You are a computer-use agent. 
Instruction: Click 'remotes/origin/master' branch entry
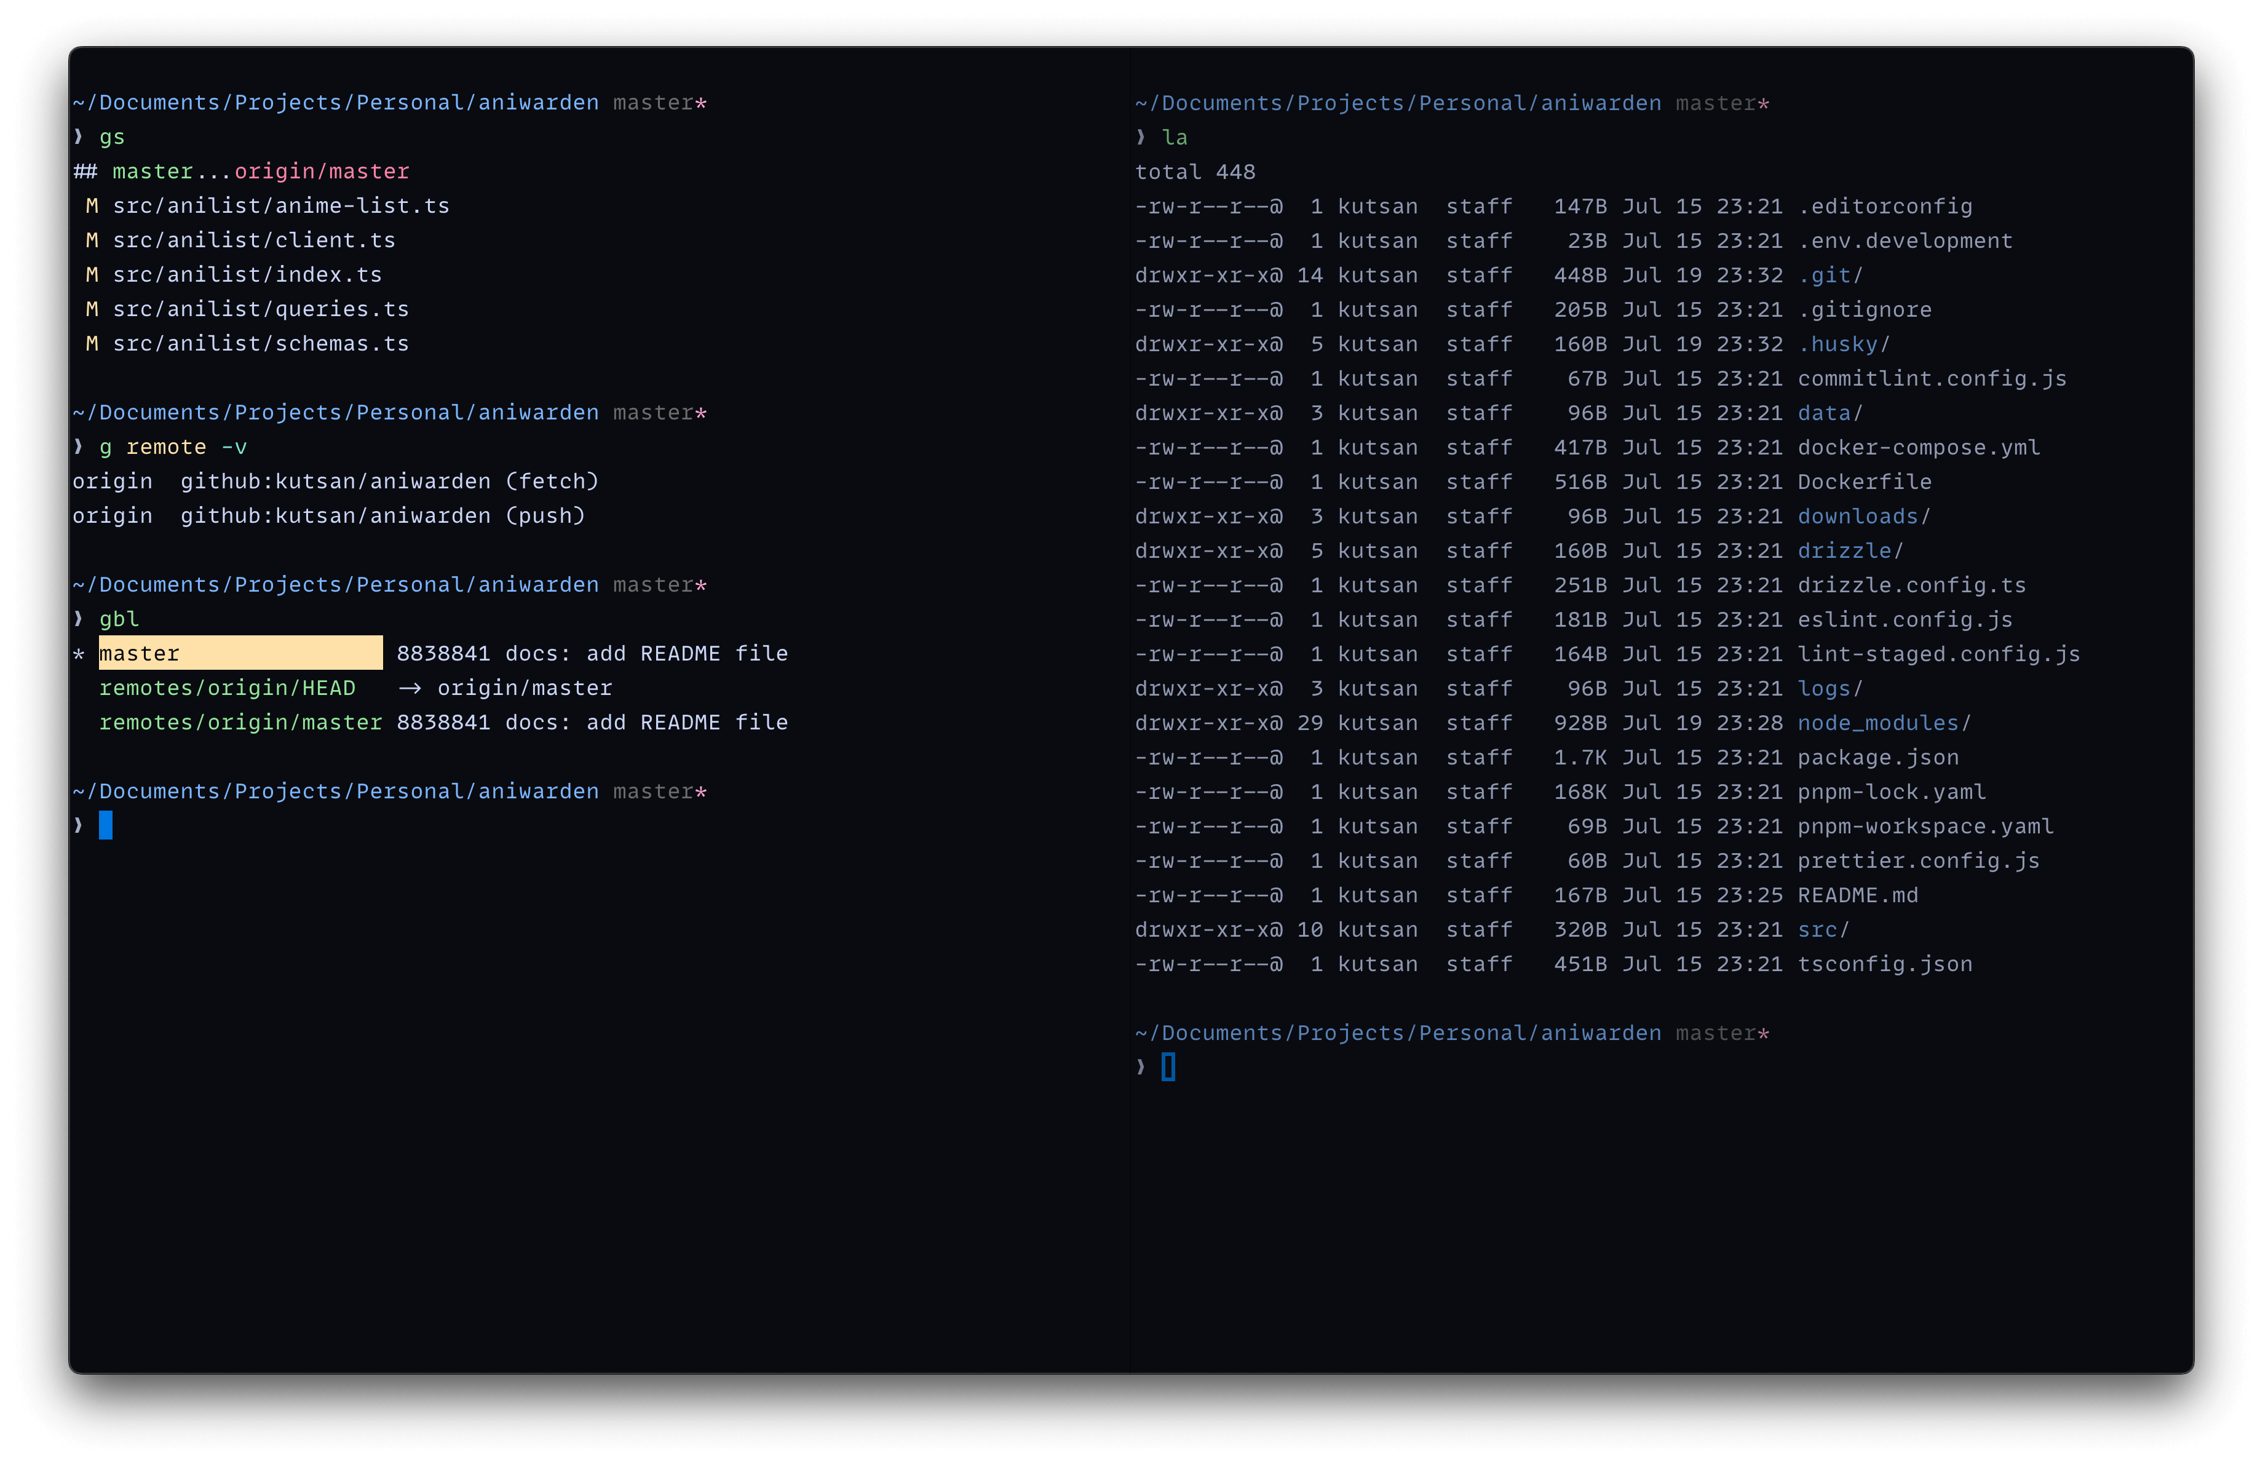240,723
